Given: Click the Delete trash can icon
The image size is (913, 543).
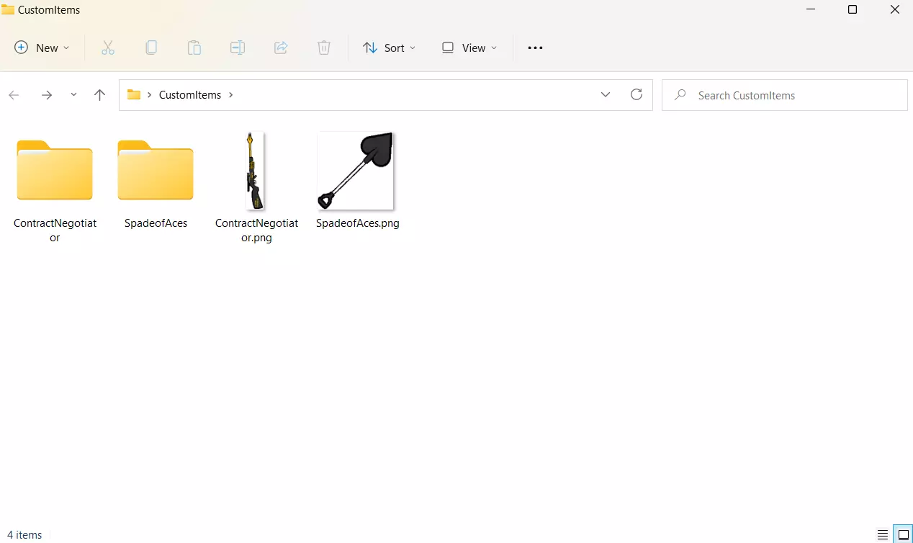Looking at the screenshot, I should point(324,48).
